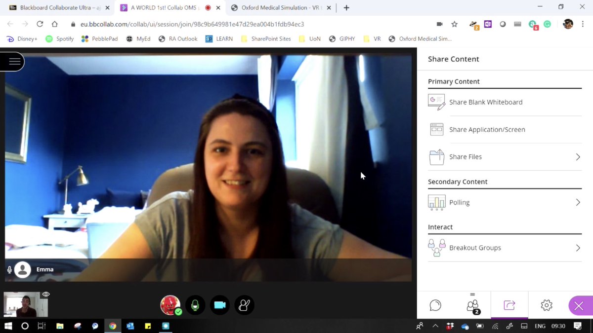
Task: Show hidden system tray icons
Action: (435, 326)
